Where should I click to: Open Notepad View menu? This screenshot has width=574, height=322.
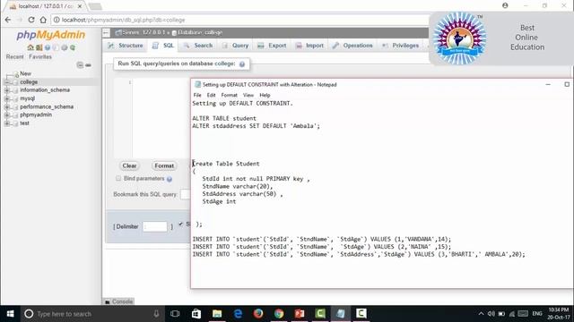(248, 96)
